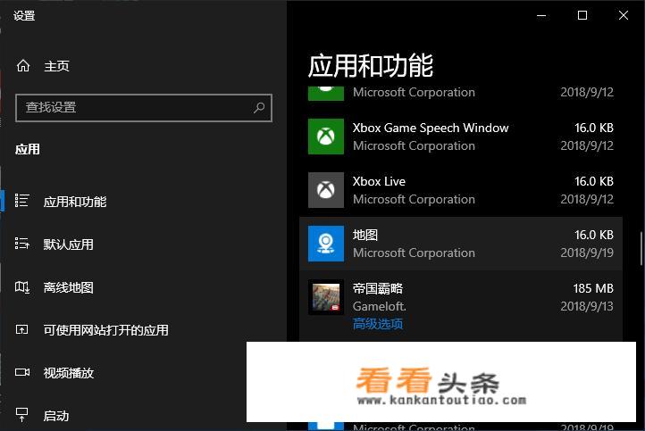
Task: Click the 185 MB size value
Action: pos(593,288)
